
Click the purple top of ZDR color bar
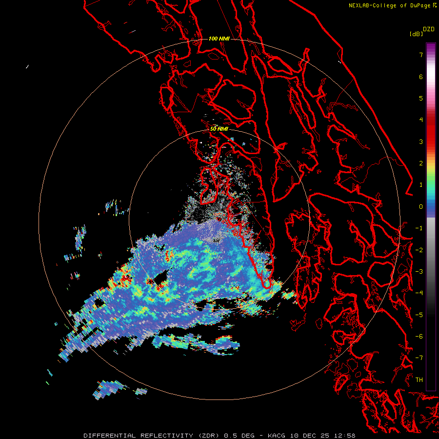pyautogui.click(x=431, y=48)
